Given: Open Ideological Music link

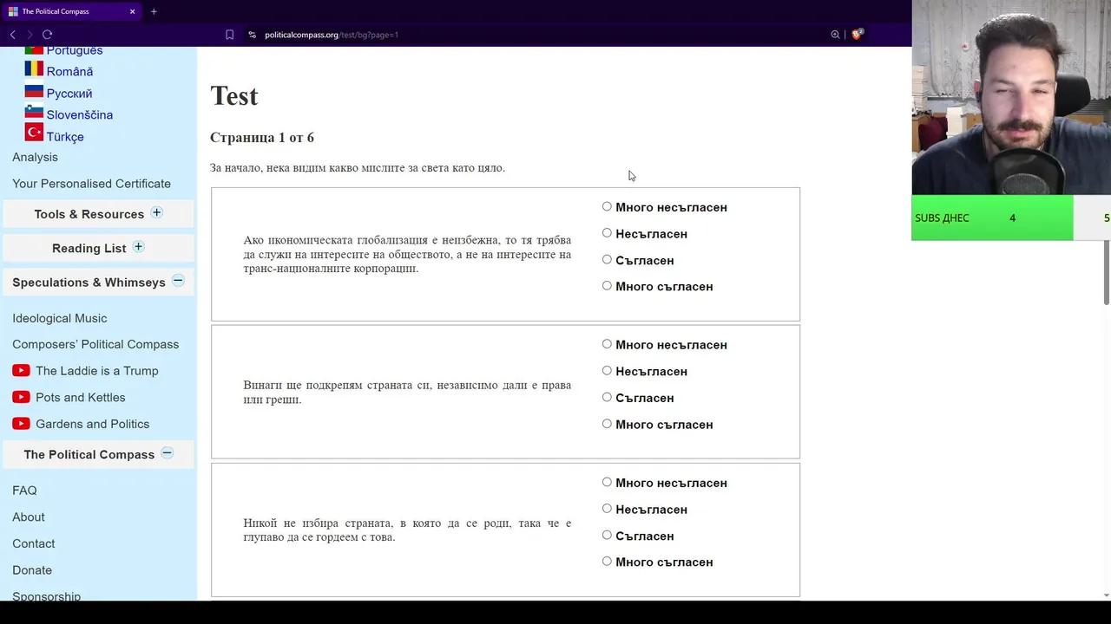Looking at the screenshot, I should point(60,318).
